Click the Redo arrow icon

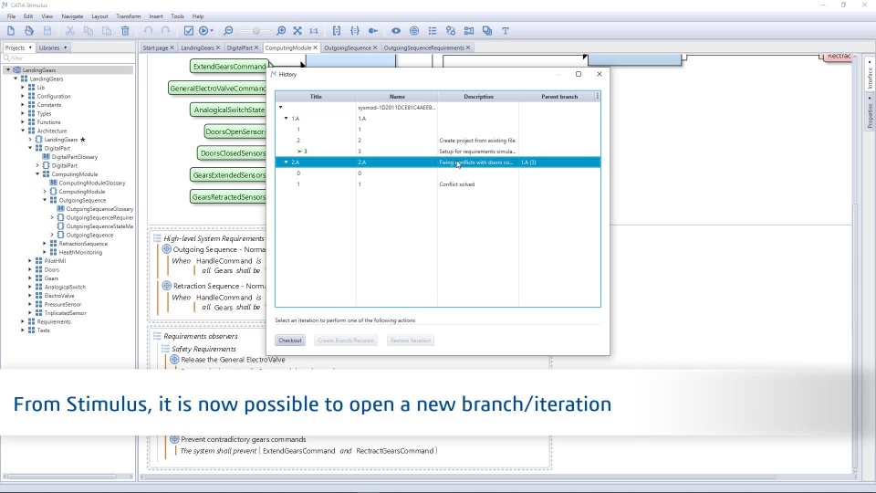166,31
